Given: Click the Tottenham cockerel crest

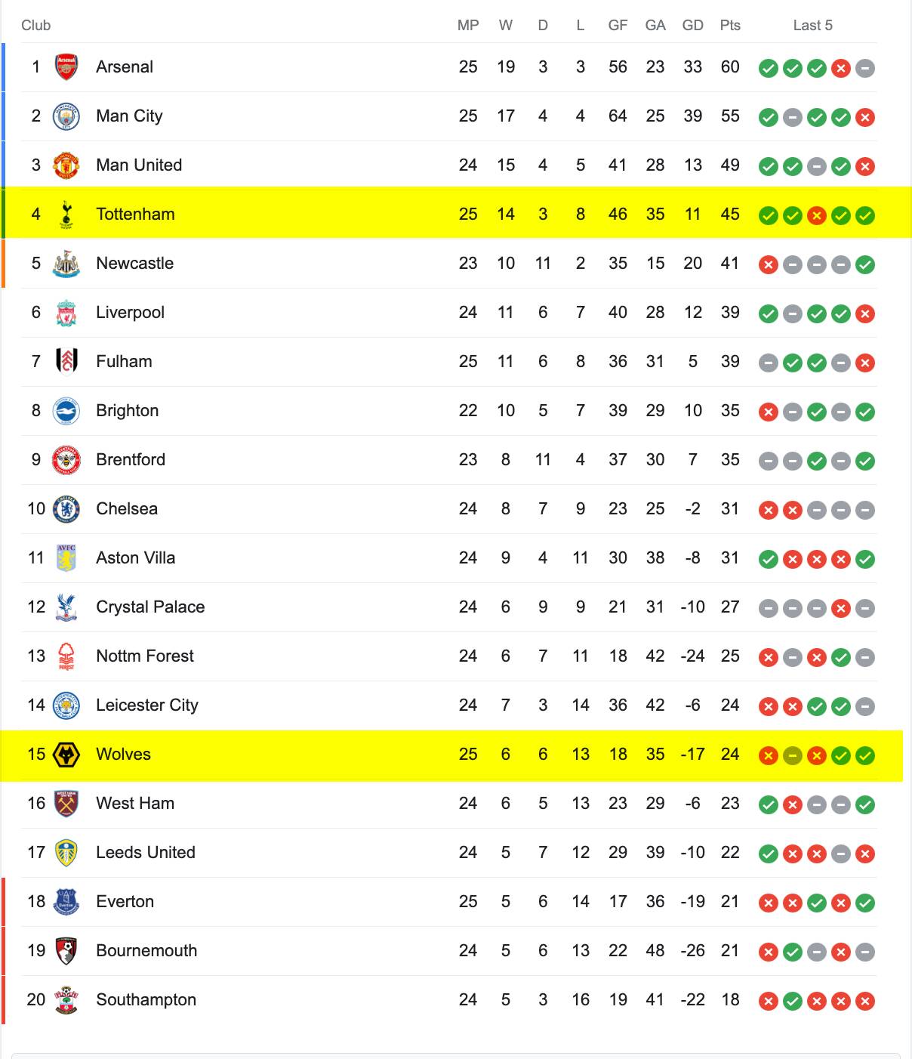Looking at the screenshot, I should [66, 215].
